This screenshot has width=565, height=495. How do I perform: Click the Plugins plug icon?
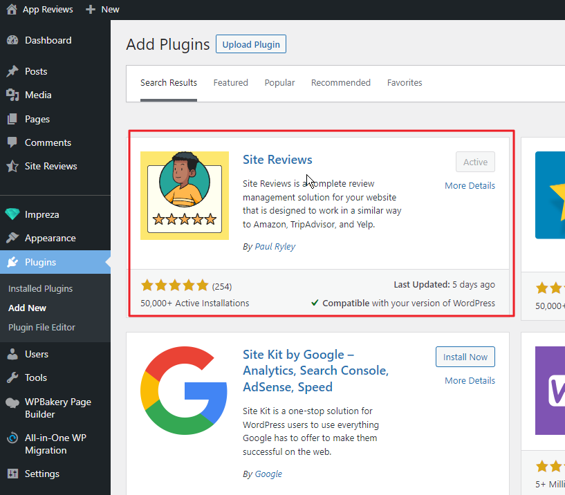[x=12, y=262]
